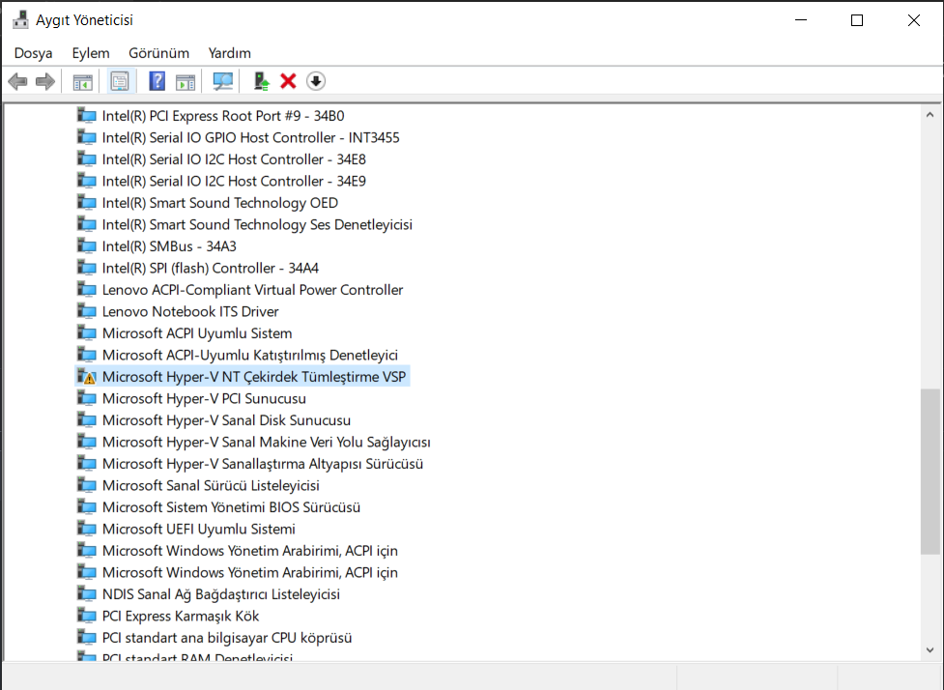Click the Device Manager app icon in the title bar
Screen dimensions: 944x690
click(x=20, y=20)
